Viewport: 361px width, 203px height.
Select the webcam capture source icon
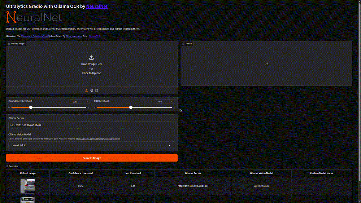[x=92, y=91]
